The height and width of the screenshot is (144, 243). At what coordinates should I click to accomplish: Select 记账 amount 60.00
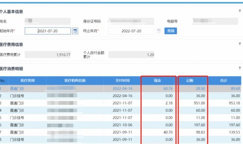200,110
